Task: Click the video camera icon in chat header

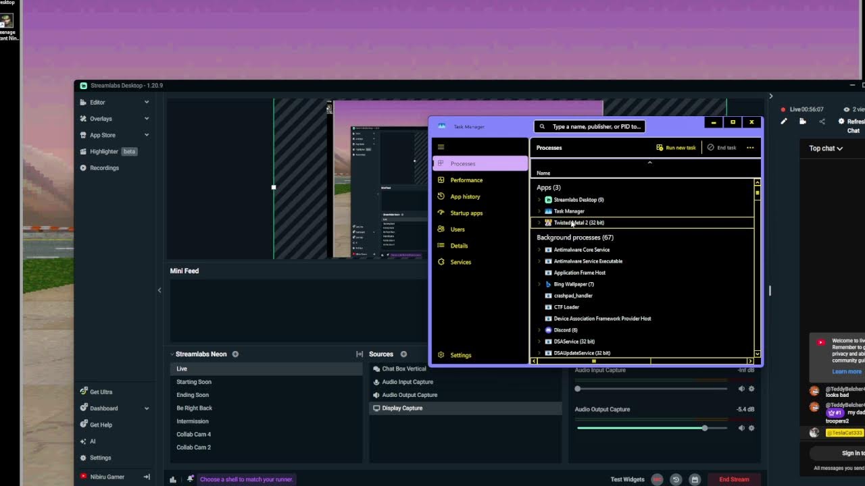Action: click(x=803, y=122)
